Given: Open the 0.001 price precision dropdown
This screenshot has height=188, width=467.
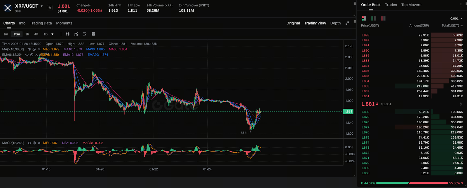Looking at the screenshot, I should click(456, 18).
